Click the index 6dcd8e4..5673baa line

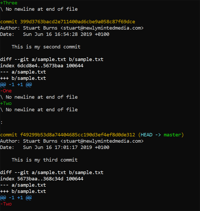42,66
